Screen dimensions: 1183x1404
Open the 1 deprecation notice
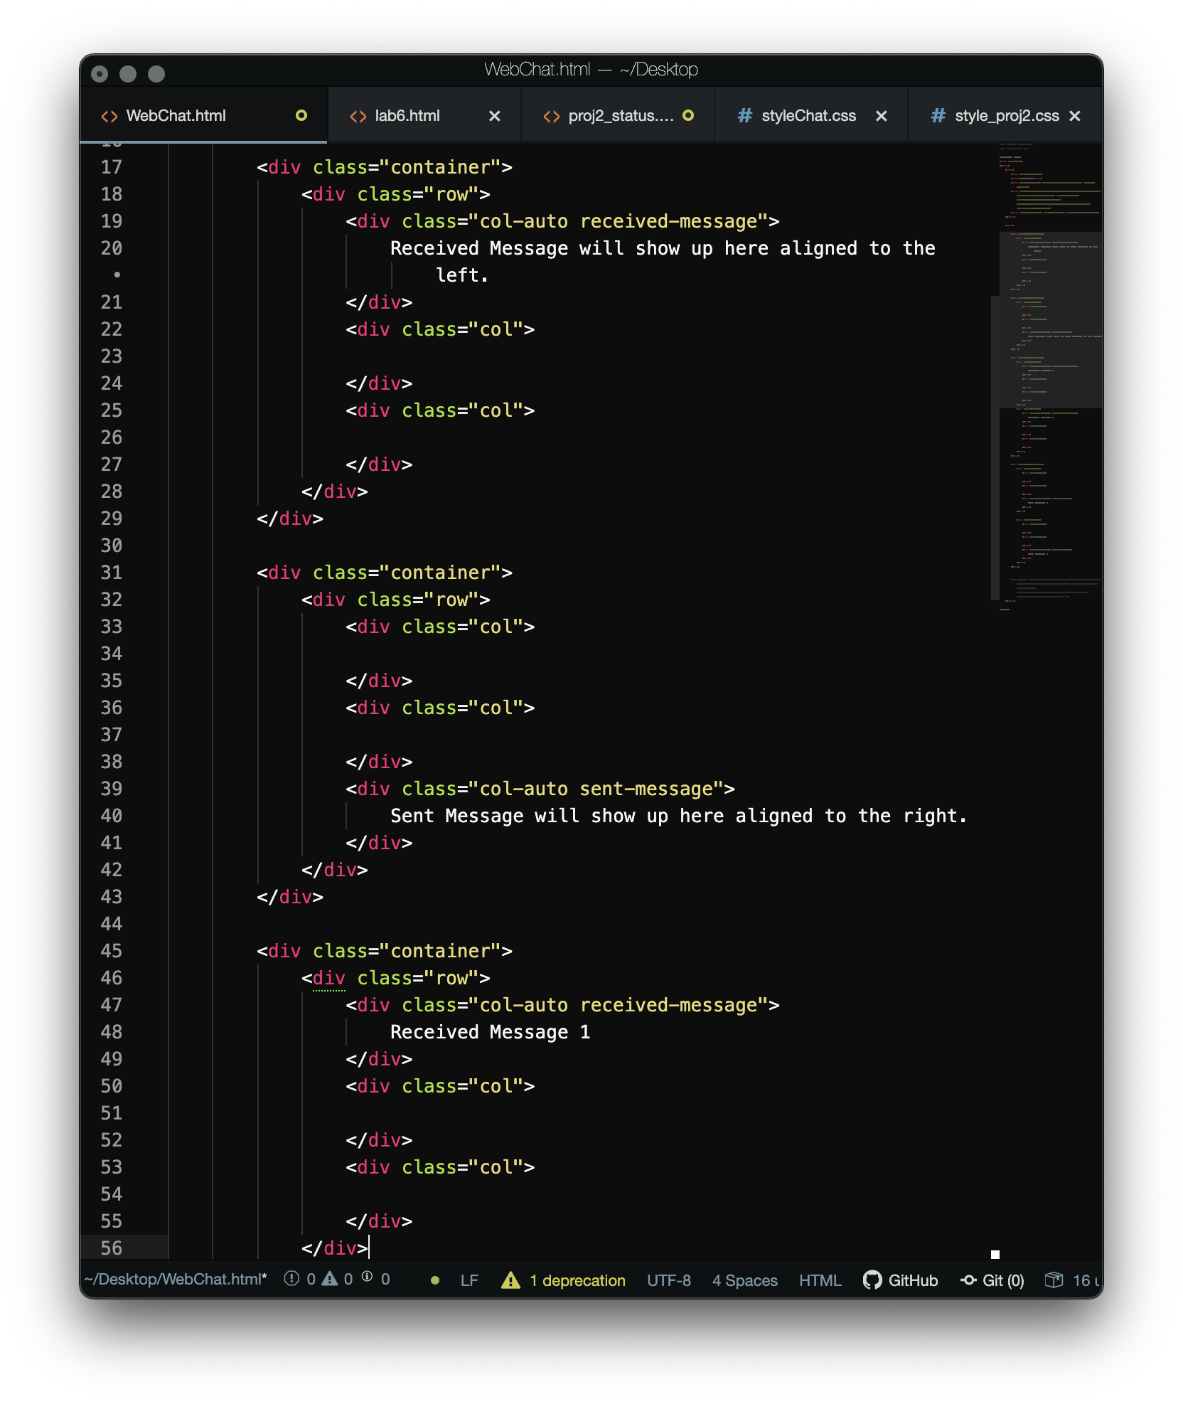pos(577,1280)
